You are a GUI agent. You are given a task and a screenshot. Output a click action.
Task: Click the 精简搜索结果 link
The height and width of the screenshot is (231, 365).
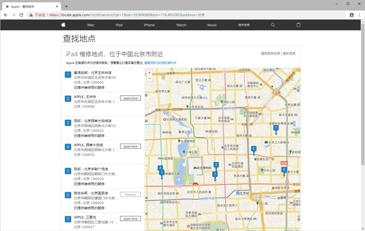coord(270,54)
